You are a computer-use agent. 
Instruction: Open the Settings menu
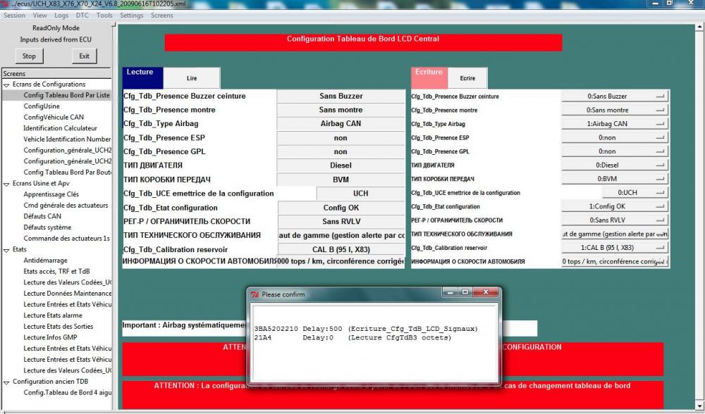(x=131, y=15)
